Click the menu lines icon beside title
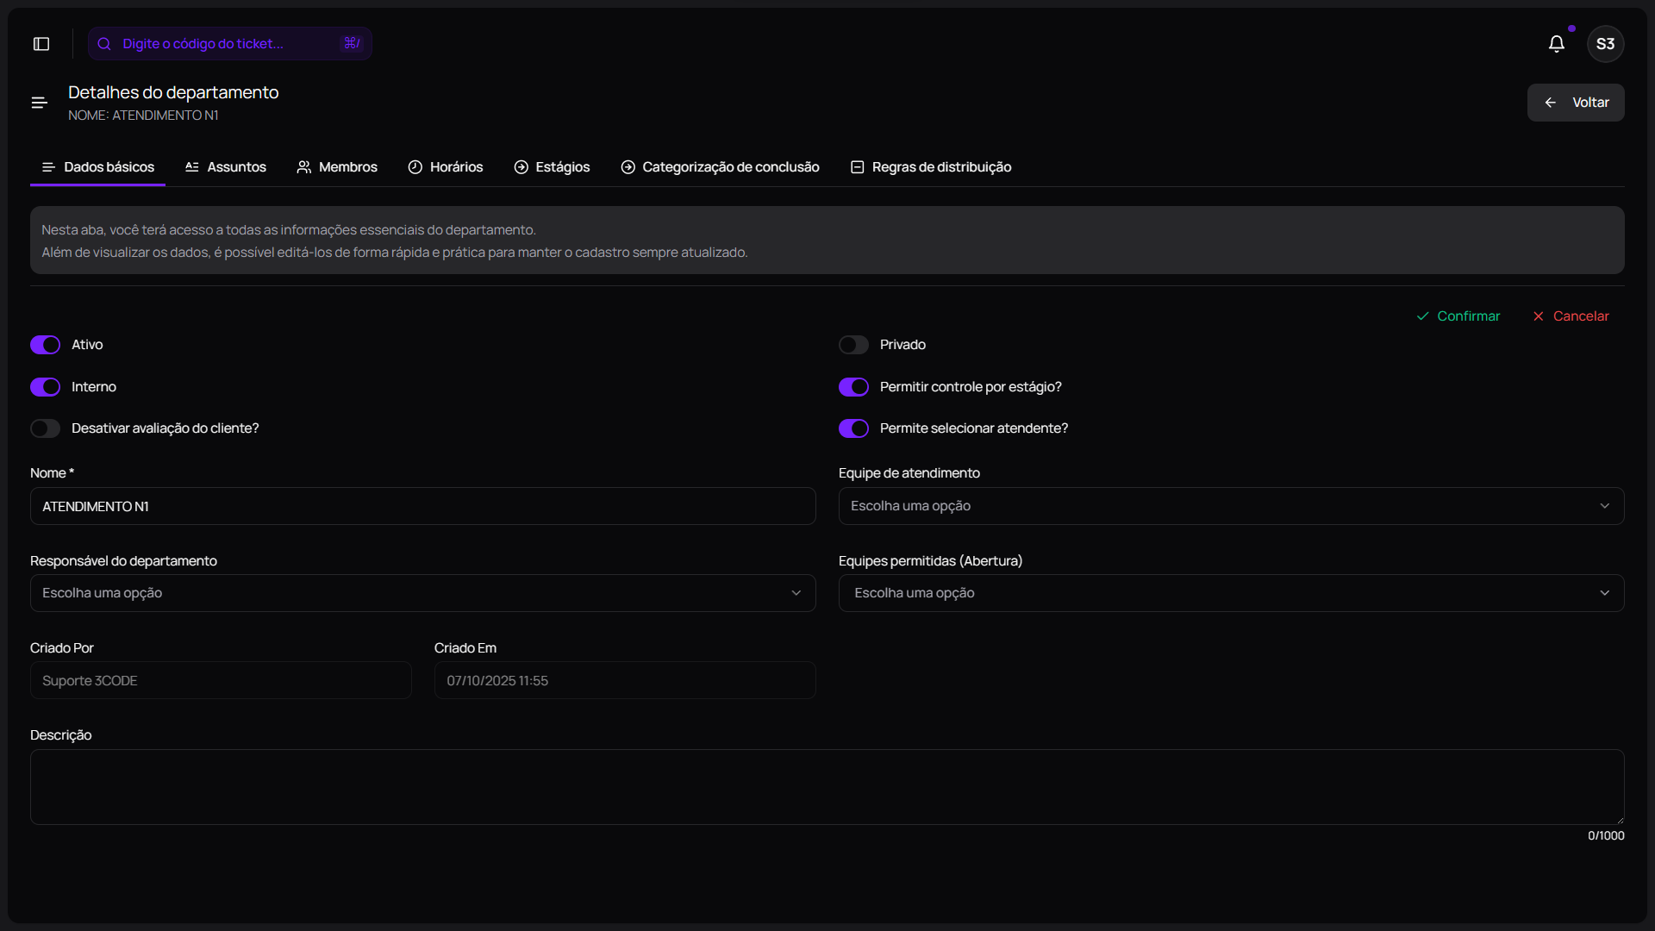The height and width of the screenshot is (931, 1655). (40, 103)
